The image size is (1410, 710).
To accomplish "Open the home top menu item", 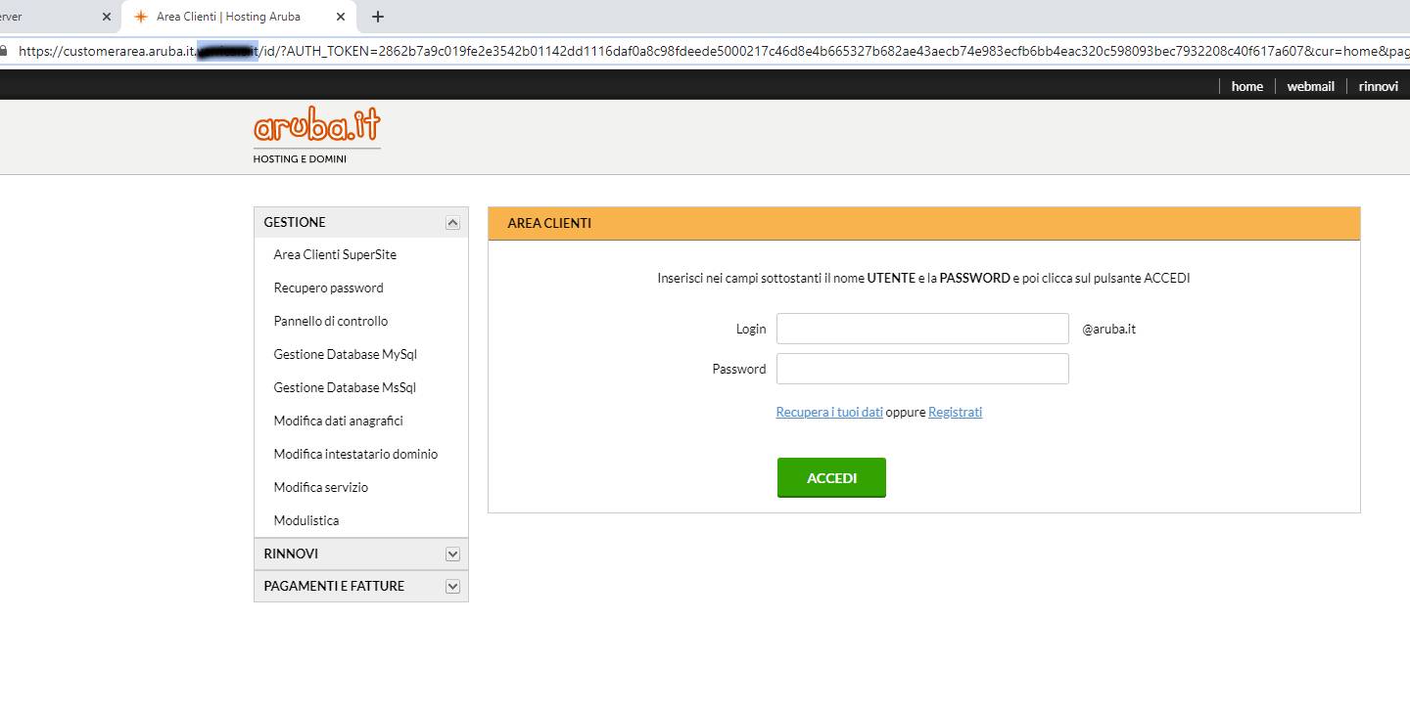I will tap(1246, 86).
